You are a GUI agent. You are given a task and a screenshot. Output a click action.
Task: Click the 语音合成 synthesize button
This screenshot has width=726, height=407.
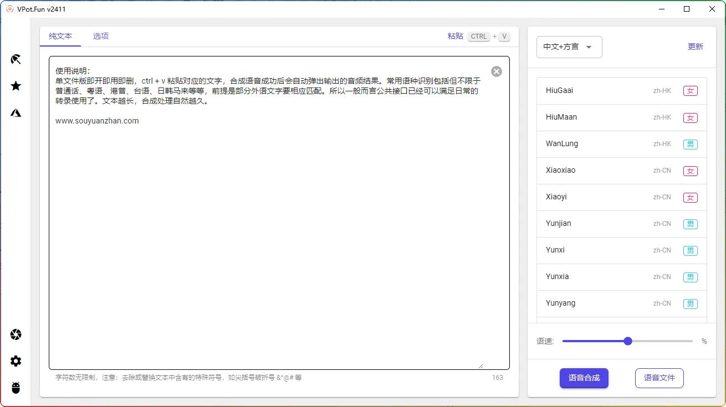point(584,378)
